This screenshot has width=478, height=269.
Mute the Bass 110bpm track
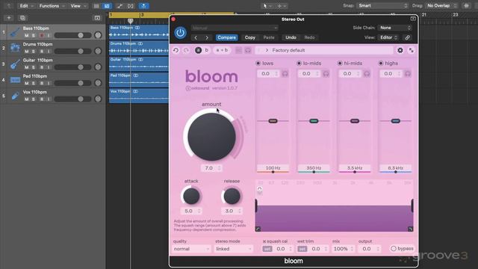click(27, 36)
